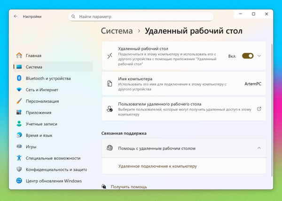Click the Удаленный рабочий стол page title

pyautogui.click(x=194, y=31)
